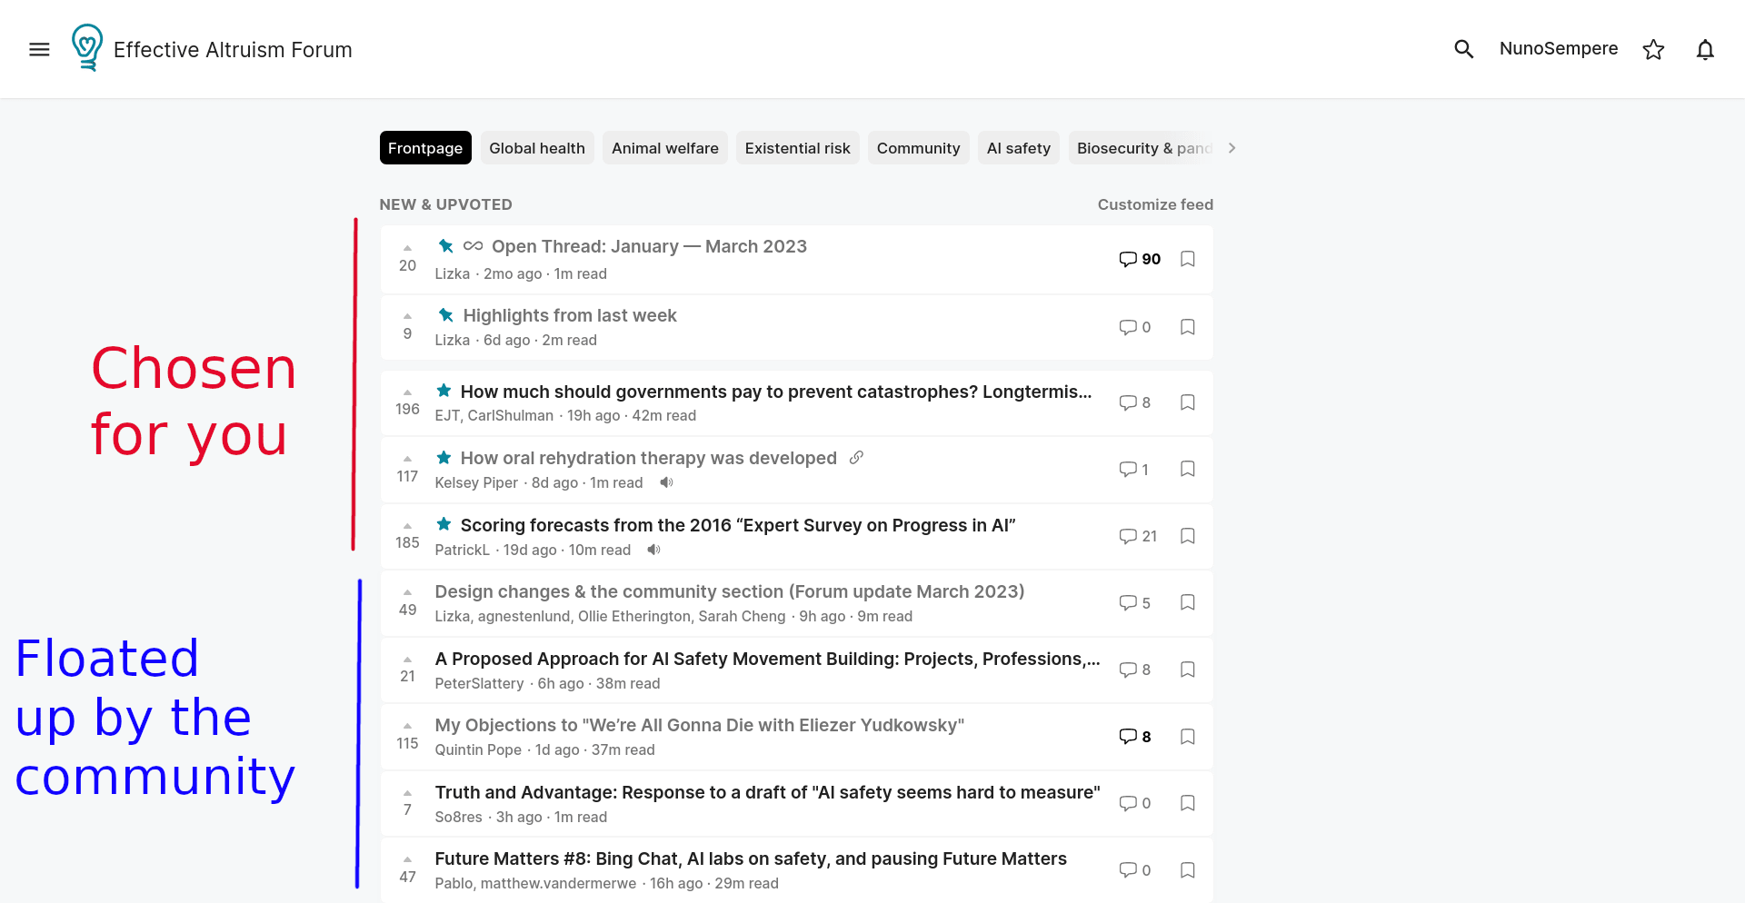Open comments on Quintin Pope's post
Viewport: 1745px width, 903px height.
pos(1135,737)
